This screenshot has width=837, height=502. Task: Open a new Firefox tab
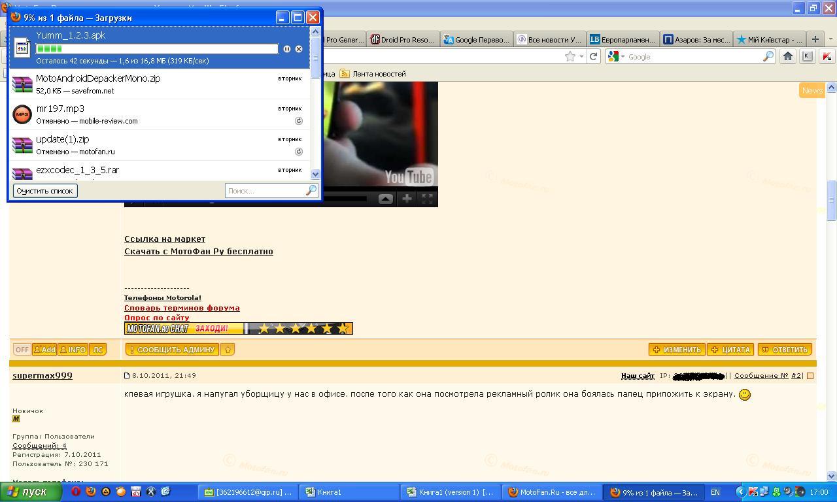815,39
